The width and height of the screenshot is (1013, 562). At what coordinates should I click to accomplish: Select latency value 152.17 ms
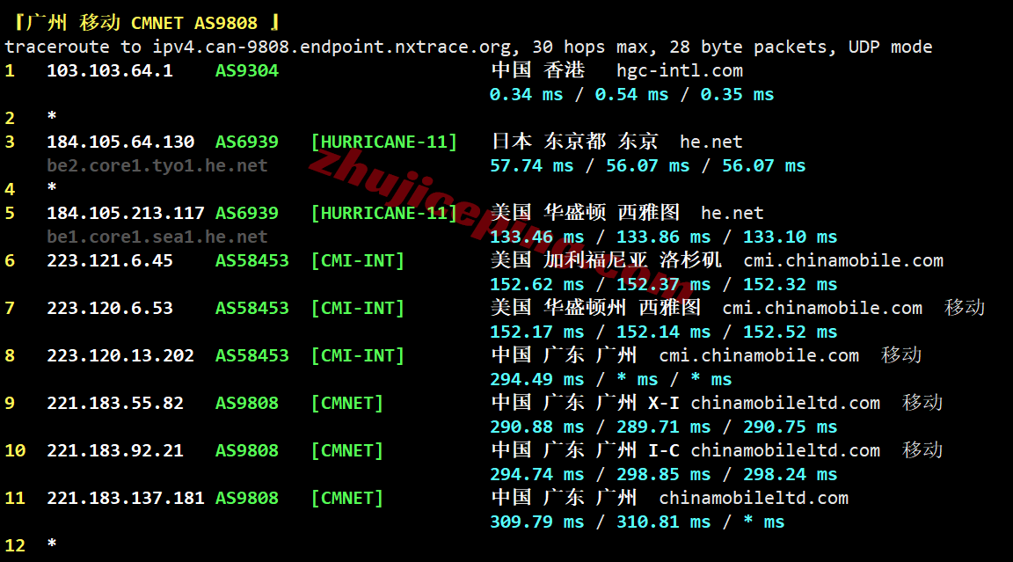[x=536, y=332]
